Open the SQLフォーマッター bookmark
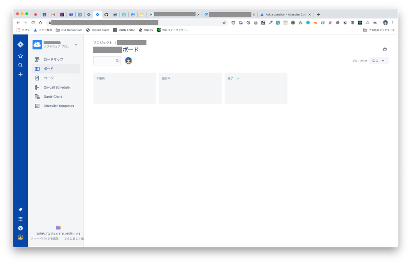The image size is (411, 264). point(172,30)
